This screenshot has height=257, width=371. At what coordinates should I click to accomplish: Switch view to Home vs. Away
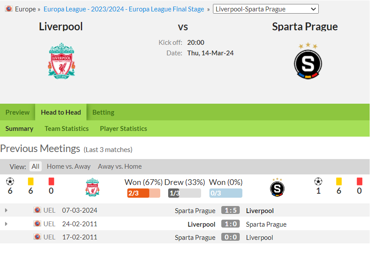click(68, 167)
